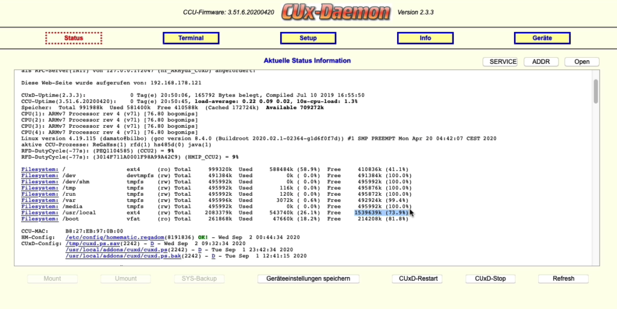Click the ADDR button

tap(542, 61)
